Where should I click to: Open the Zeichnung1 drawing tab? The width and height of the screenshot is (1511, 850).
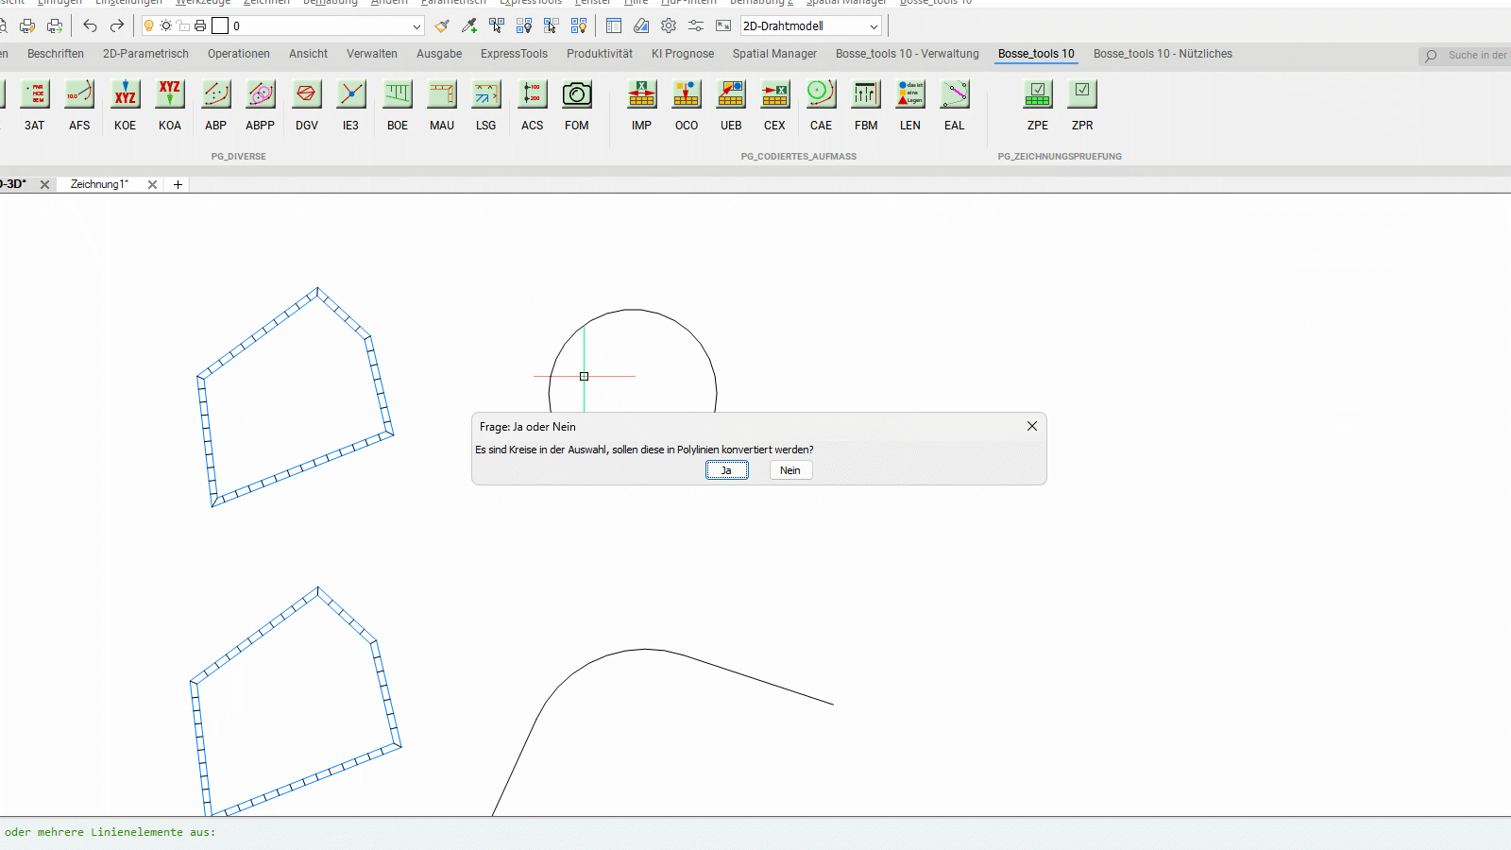(99, 184)
